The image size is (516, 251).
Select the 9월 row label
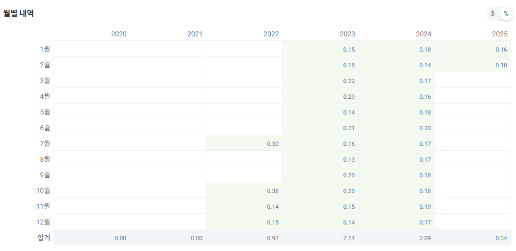click(x=45, y=175)
